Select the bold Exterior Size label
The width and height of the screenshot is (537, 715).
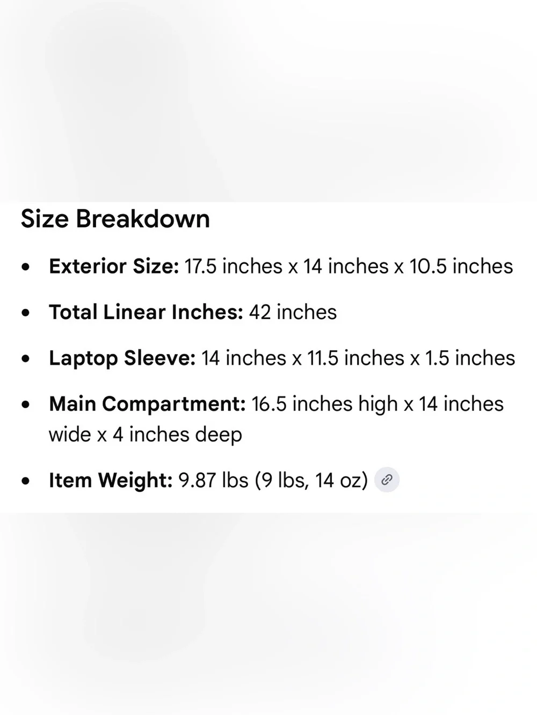[114, 266]
